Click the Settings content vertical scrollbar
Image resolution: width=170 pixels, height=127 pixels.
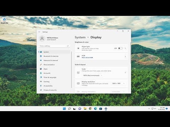tap(130, 53)
